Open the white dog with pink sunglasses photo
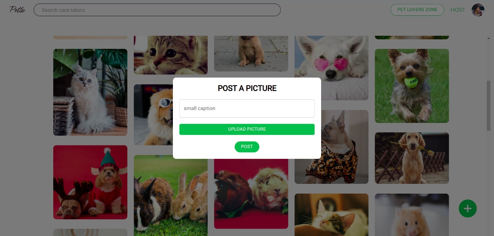This screenshot has width=494, height=236. click(x=332, y=68)
